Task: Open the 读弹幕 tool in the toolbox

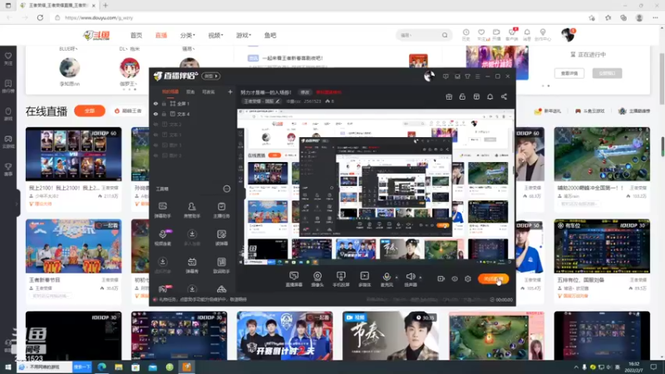Action: (221, 238)
